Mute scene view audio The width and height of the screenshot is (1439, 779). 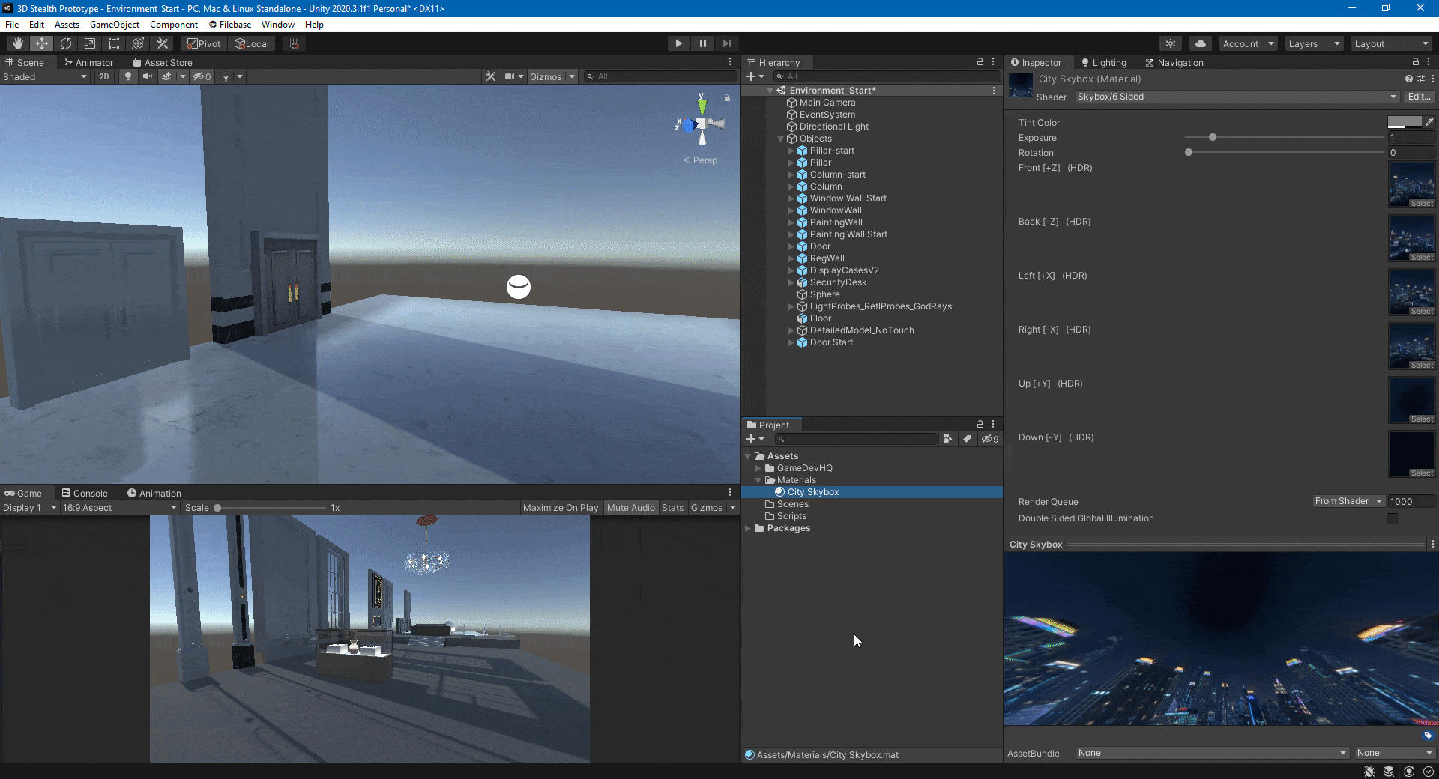coord(148,76)
